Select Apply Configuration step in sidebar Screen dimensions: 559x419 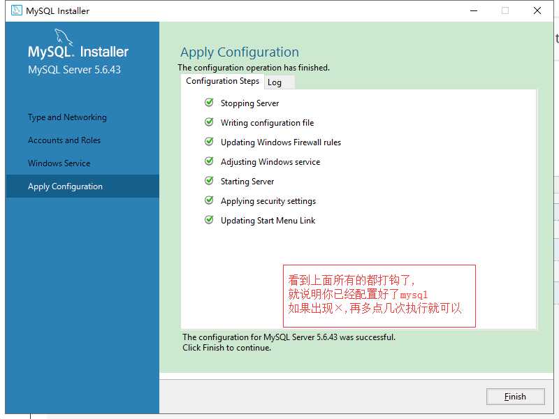(82, 186)
